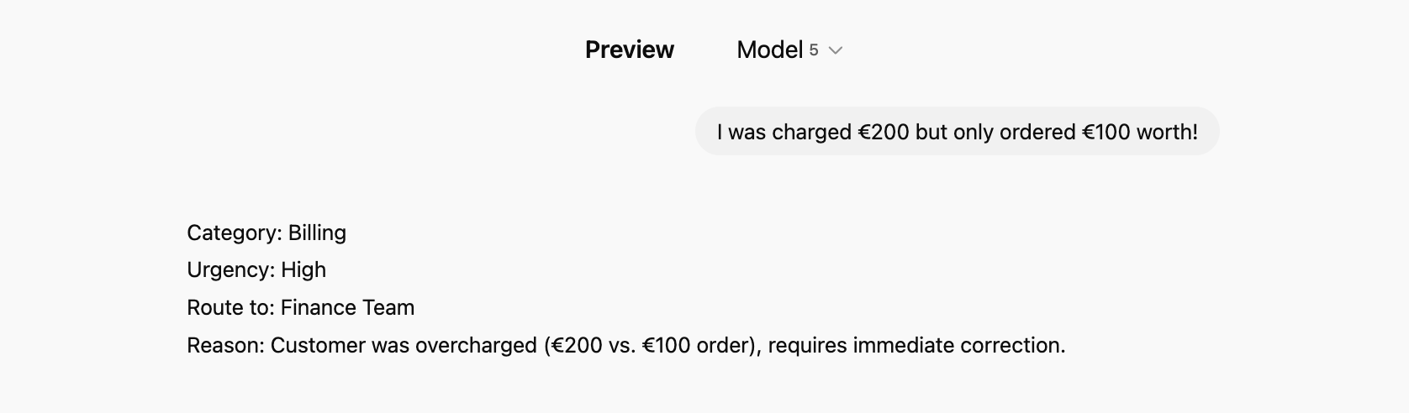Click the "Urgency: High" response line
The width and height of the screenshot is (1409, 413).
tap(256, 269)
